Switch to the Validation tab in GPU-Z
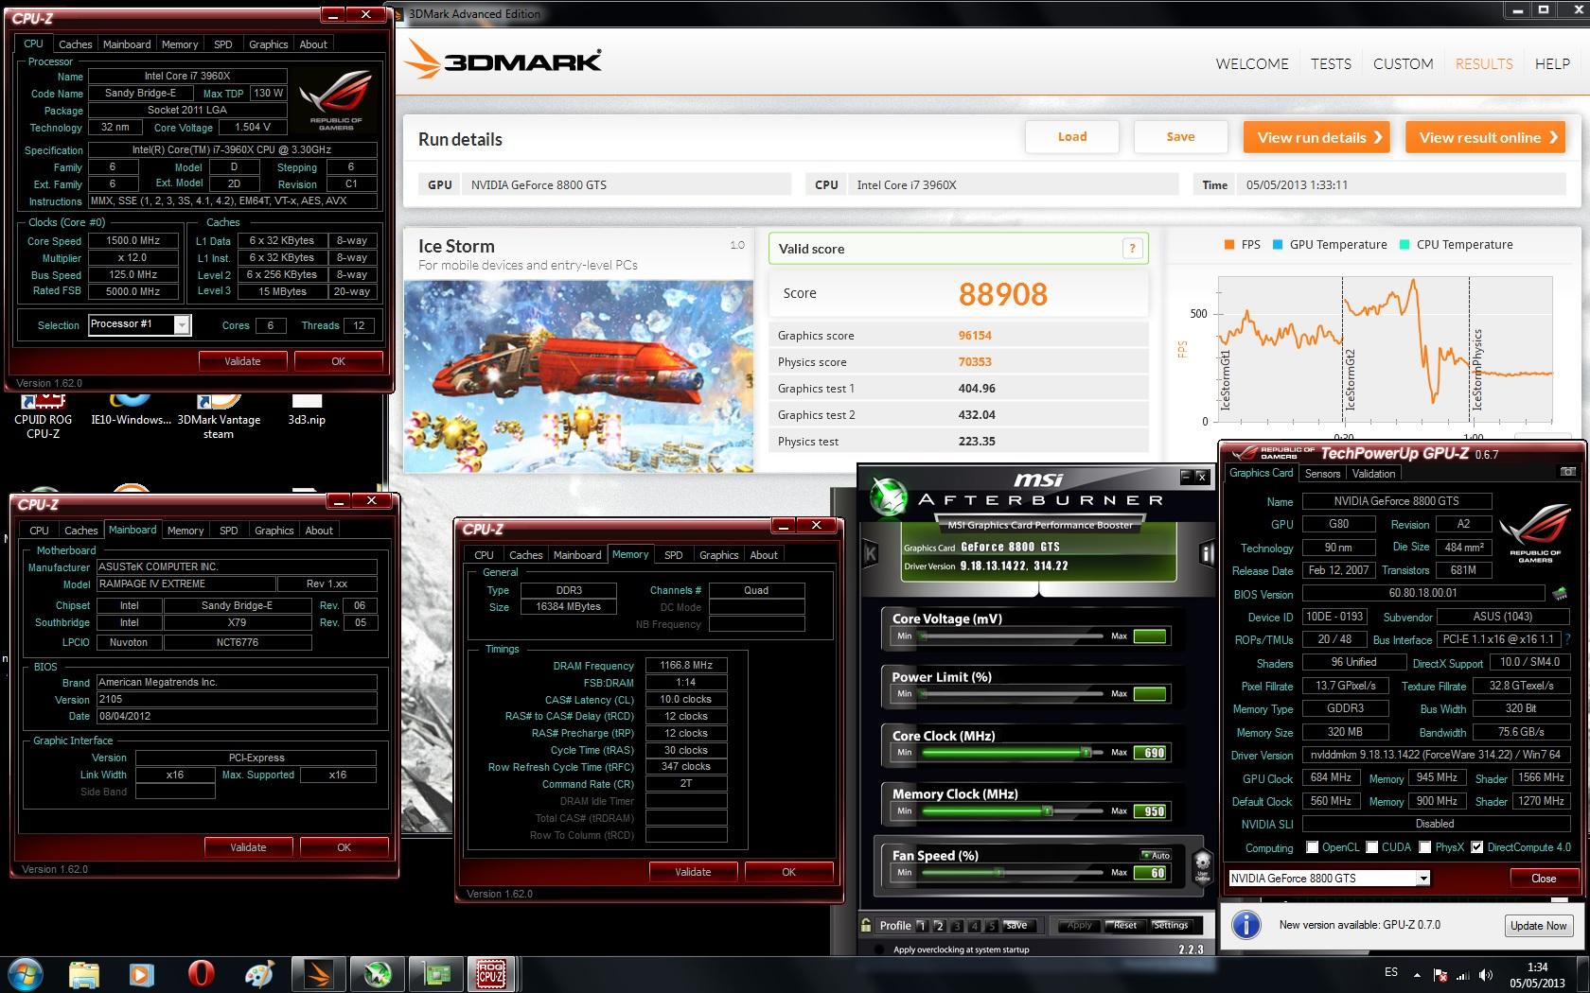Viewport: 1590px width, 993px height. pos(1373,474)
